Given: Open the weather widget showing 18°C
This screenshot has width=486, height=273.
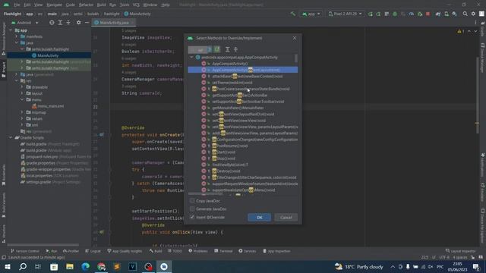Looking at the screenshot, I should [359, 266].
